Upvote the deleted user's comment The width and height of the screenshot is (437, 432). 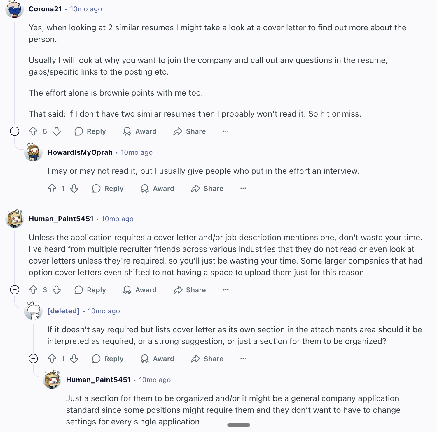tap(52, 359)
